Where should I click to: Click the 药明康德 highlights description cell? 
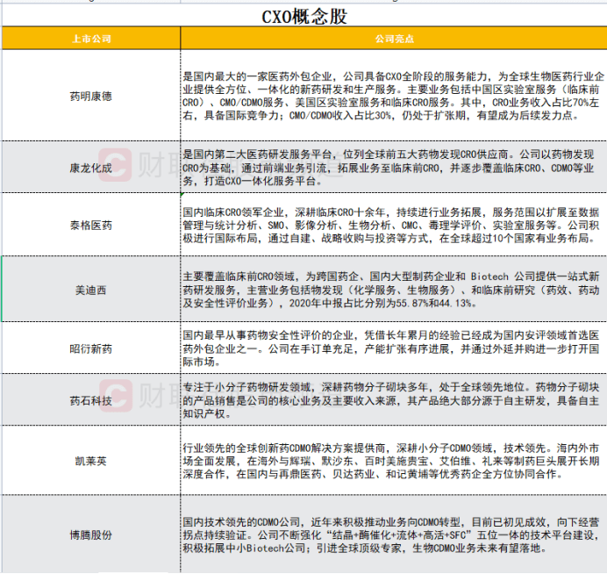tap(393, 96)
